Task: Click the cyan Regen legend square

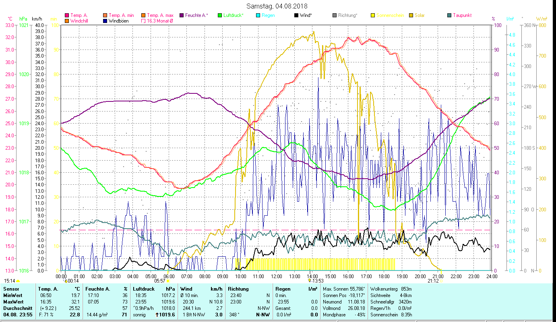Action: pyautogui.click(x=258, y=16)
